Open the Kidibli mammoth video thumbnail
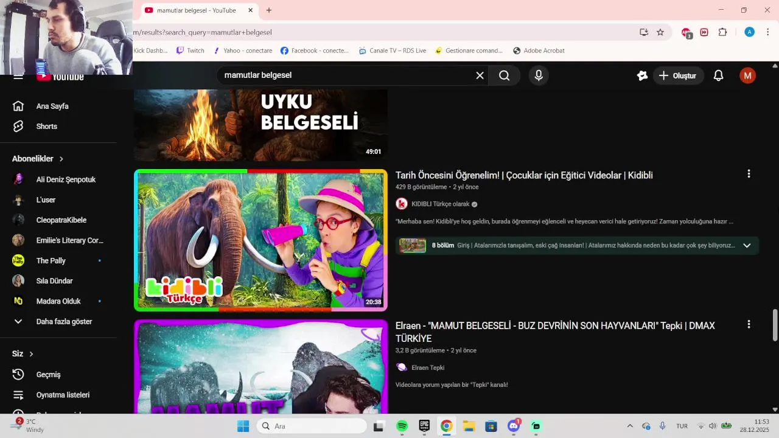Screen dimensions: 779x438 [260, 240]
